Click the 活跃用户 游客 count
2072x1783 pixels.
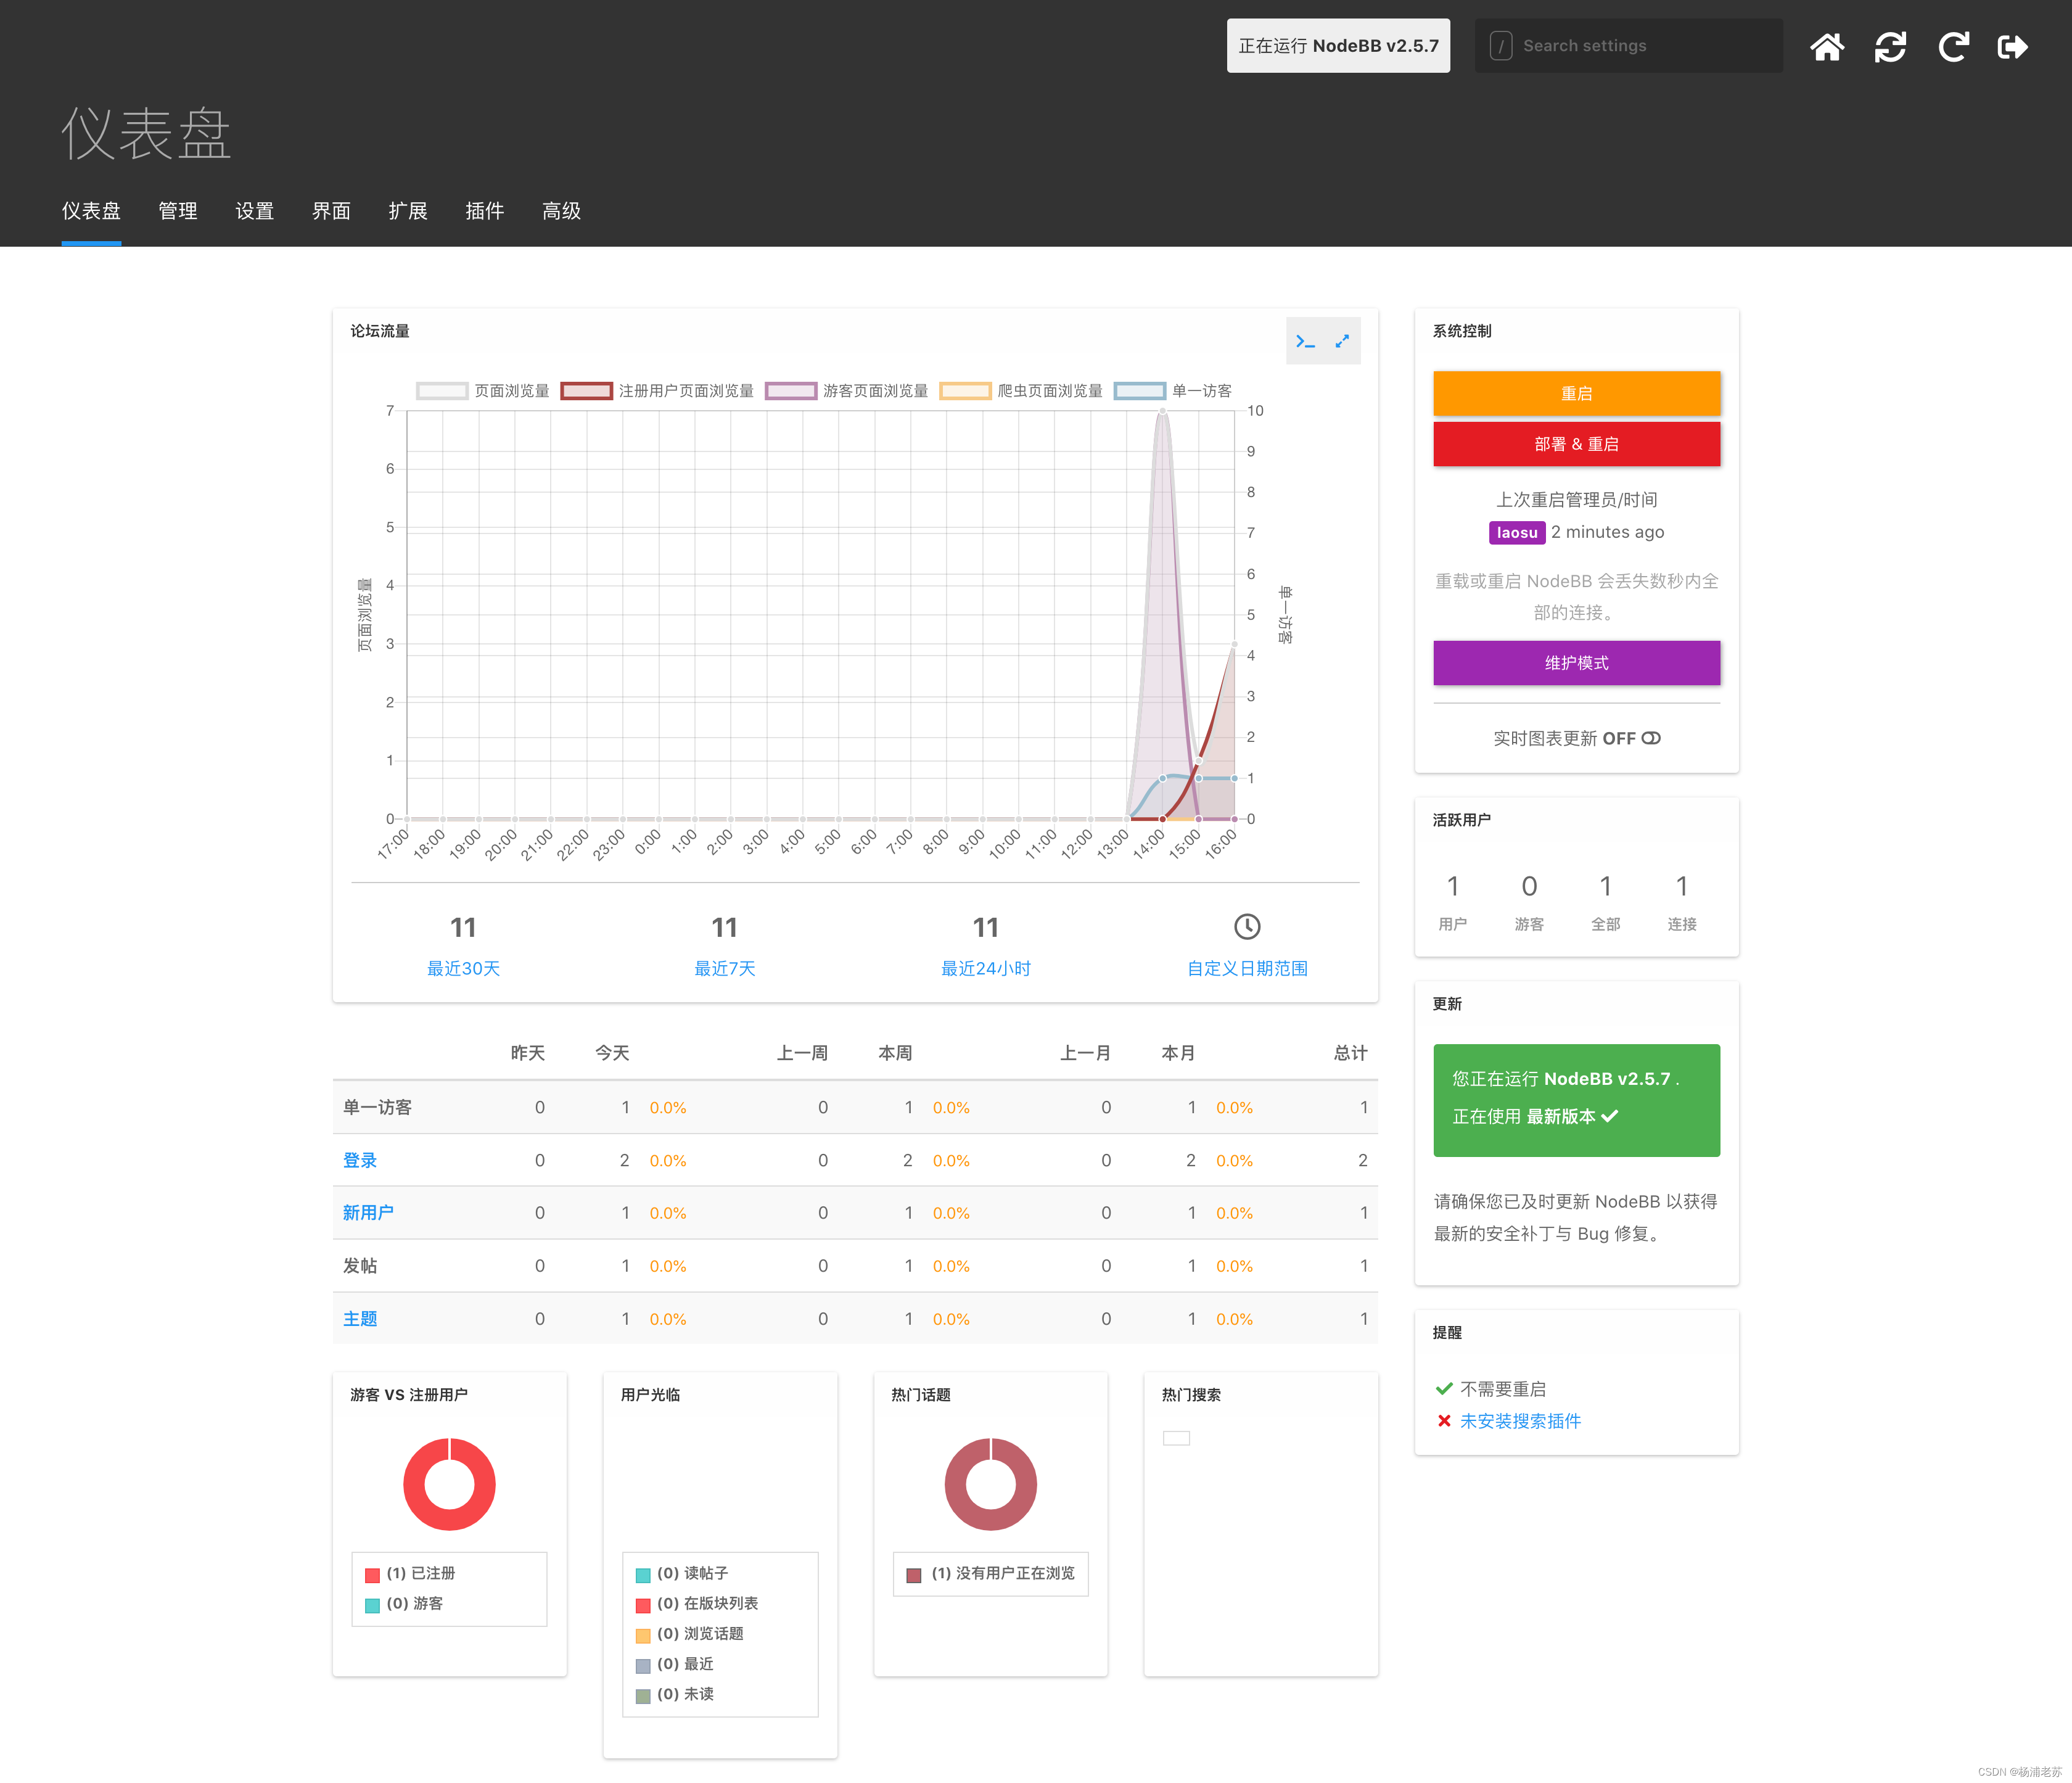coord(1529,886)
